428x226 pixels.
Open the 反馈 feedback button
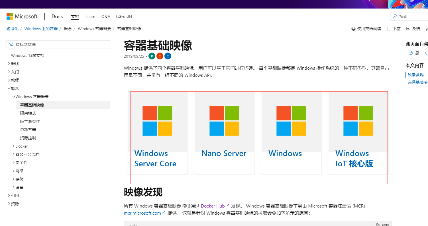(413, 29)
